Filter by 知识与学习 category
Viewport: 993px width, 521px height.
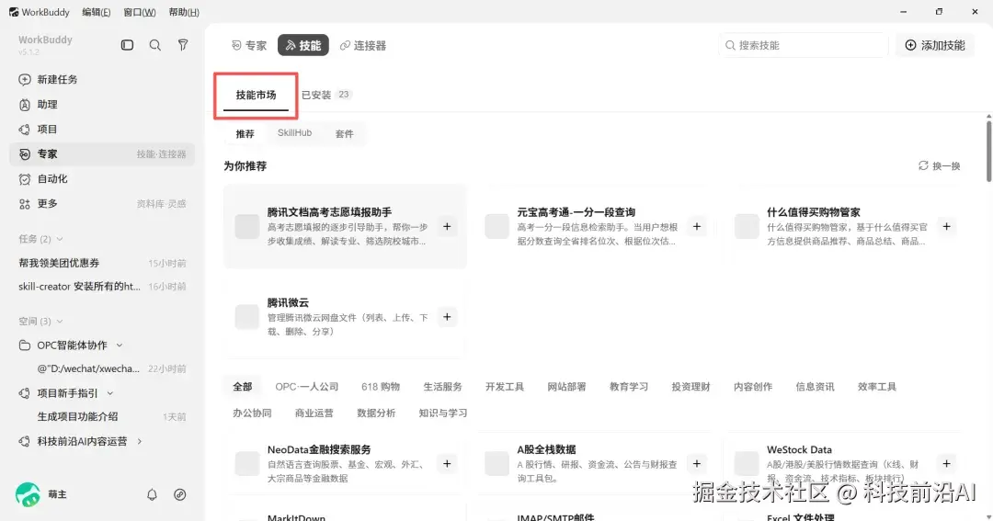click(443, 413)
